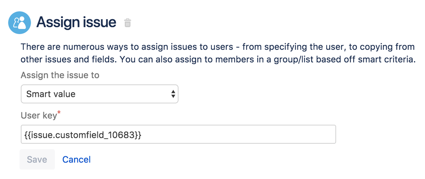This screenshot has height=179, width=425.
Task: Click the red required asterisk by User key
Action: click(59, 113)
